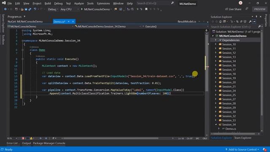Click Collapse All icon in Solution Explorer
Screen dimensions: 270x152
[x=241, y=22]
